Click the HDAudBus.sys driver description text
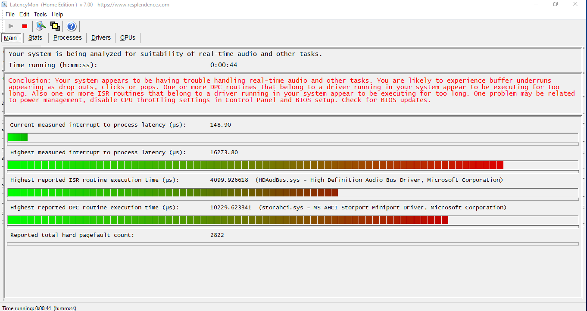 (379, 180)
